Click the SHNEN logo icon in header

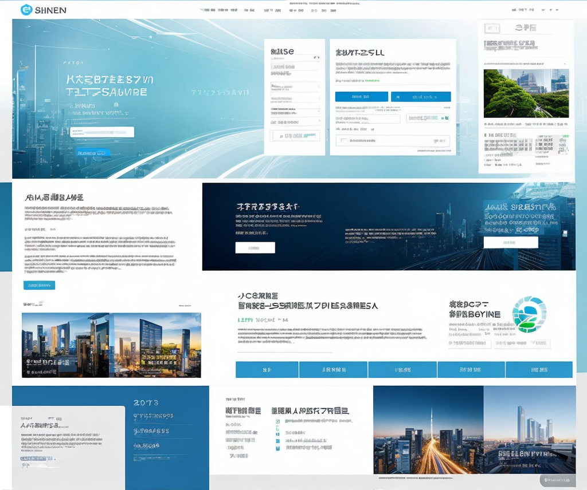pos(26,10)
